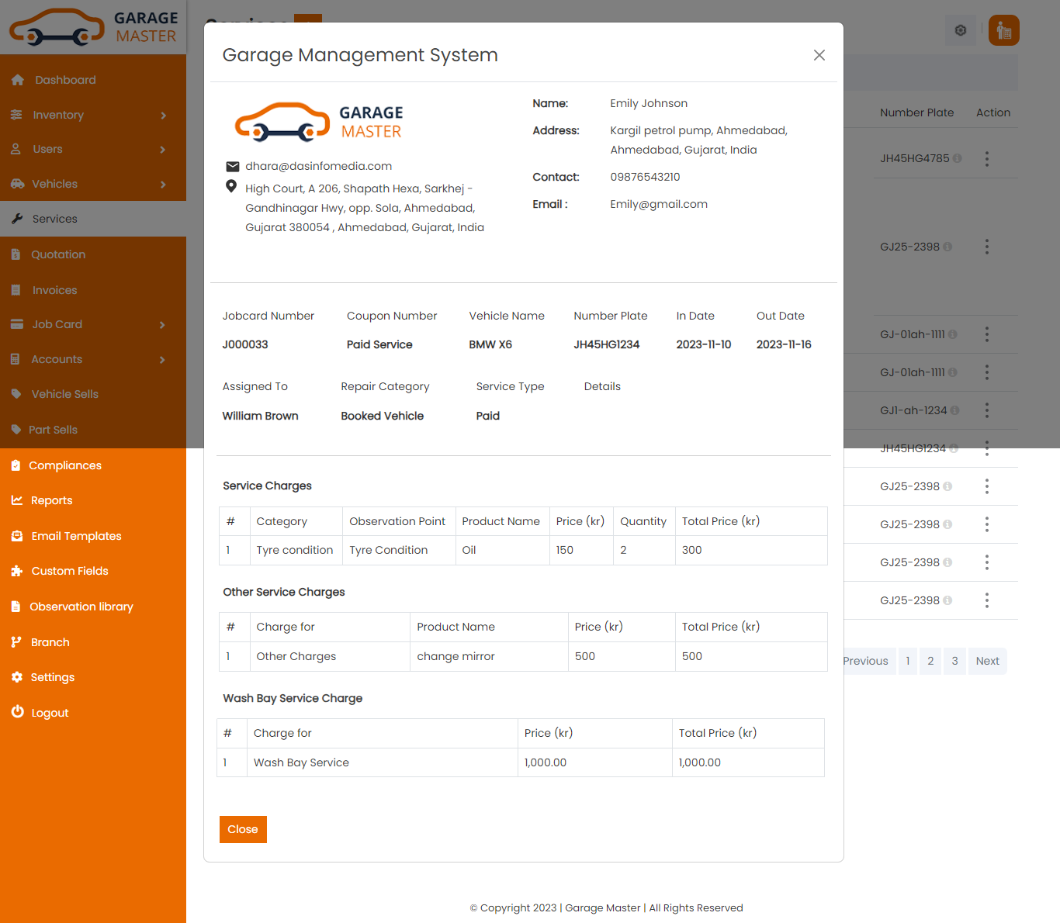Click the Custom Fields puzzle icon
1060x923 pixels.
(17, 571)
